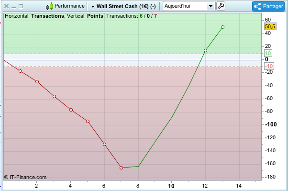Viewport: 288px width, 191px height.
Task: Click the bold Points axis label
Action: [x=95, y=16]
